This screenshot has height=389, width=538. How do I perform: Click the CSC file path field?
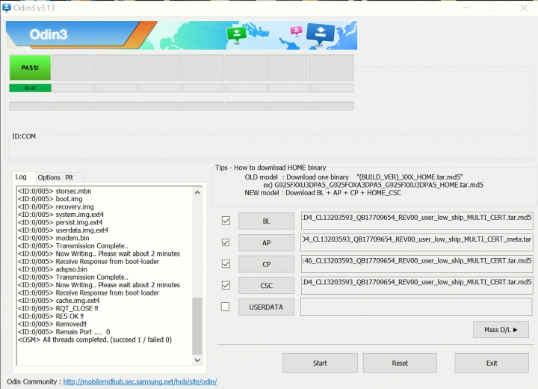point(417,285)
